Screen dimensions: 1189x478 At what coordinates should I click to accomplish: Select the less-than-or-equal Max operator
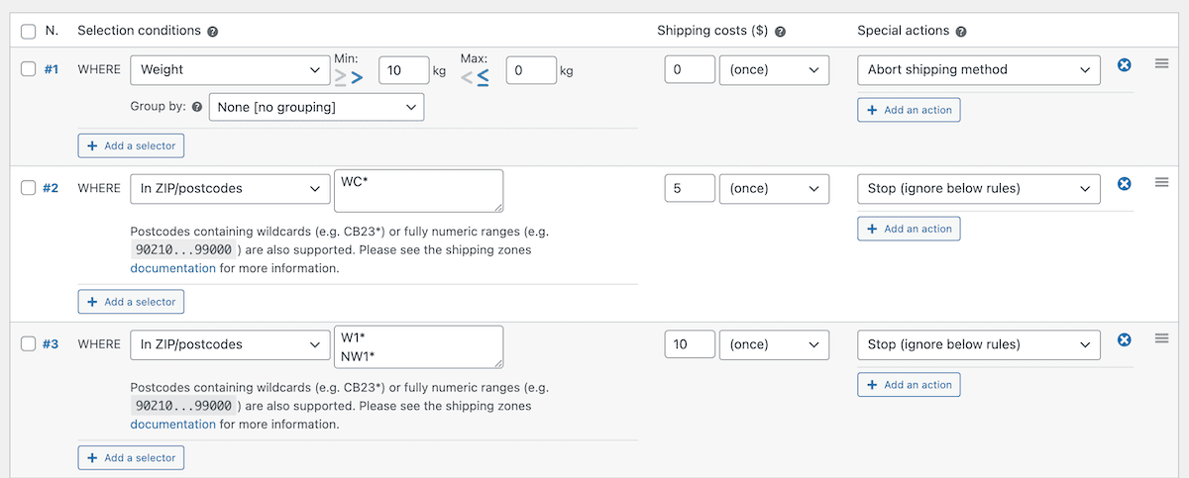(x=483, y=77)
